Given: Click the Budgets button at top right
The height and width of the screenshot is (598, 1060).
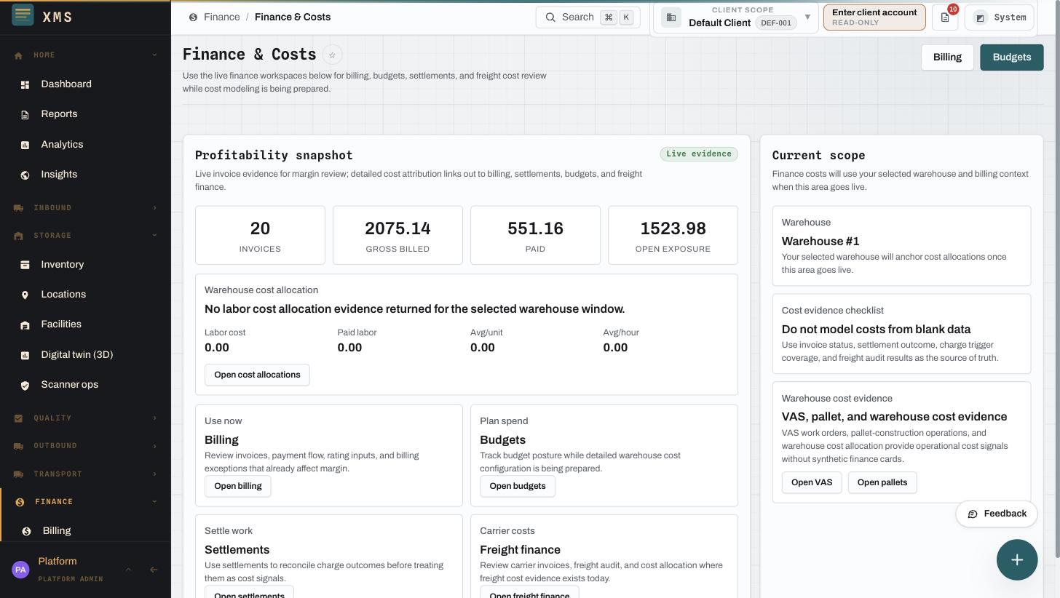Looking at the screenshot, I should (1011, 57).
